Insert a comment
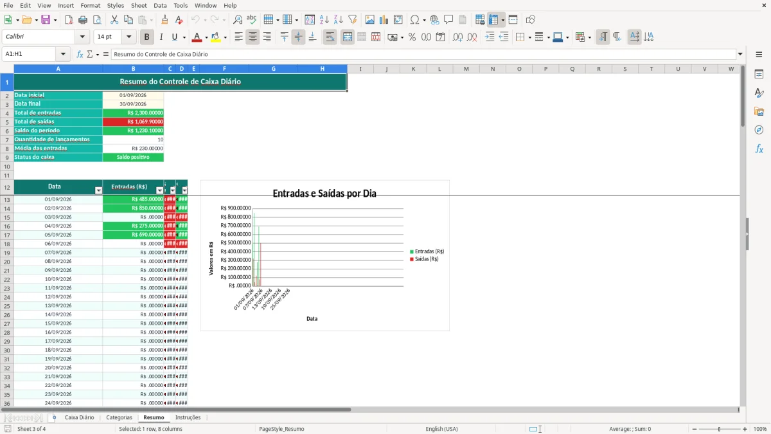 (448, 20)
